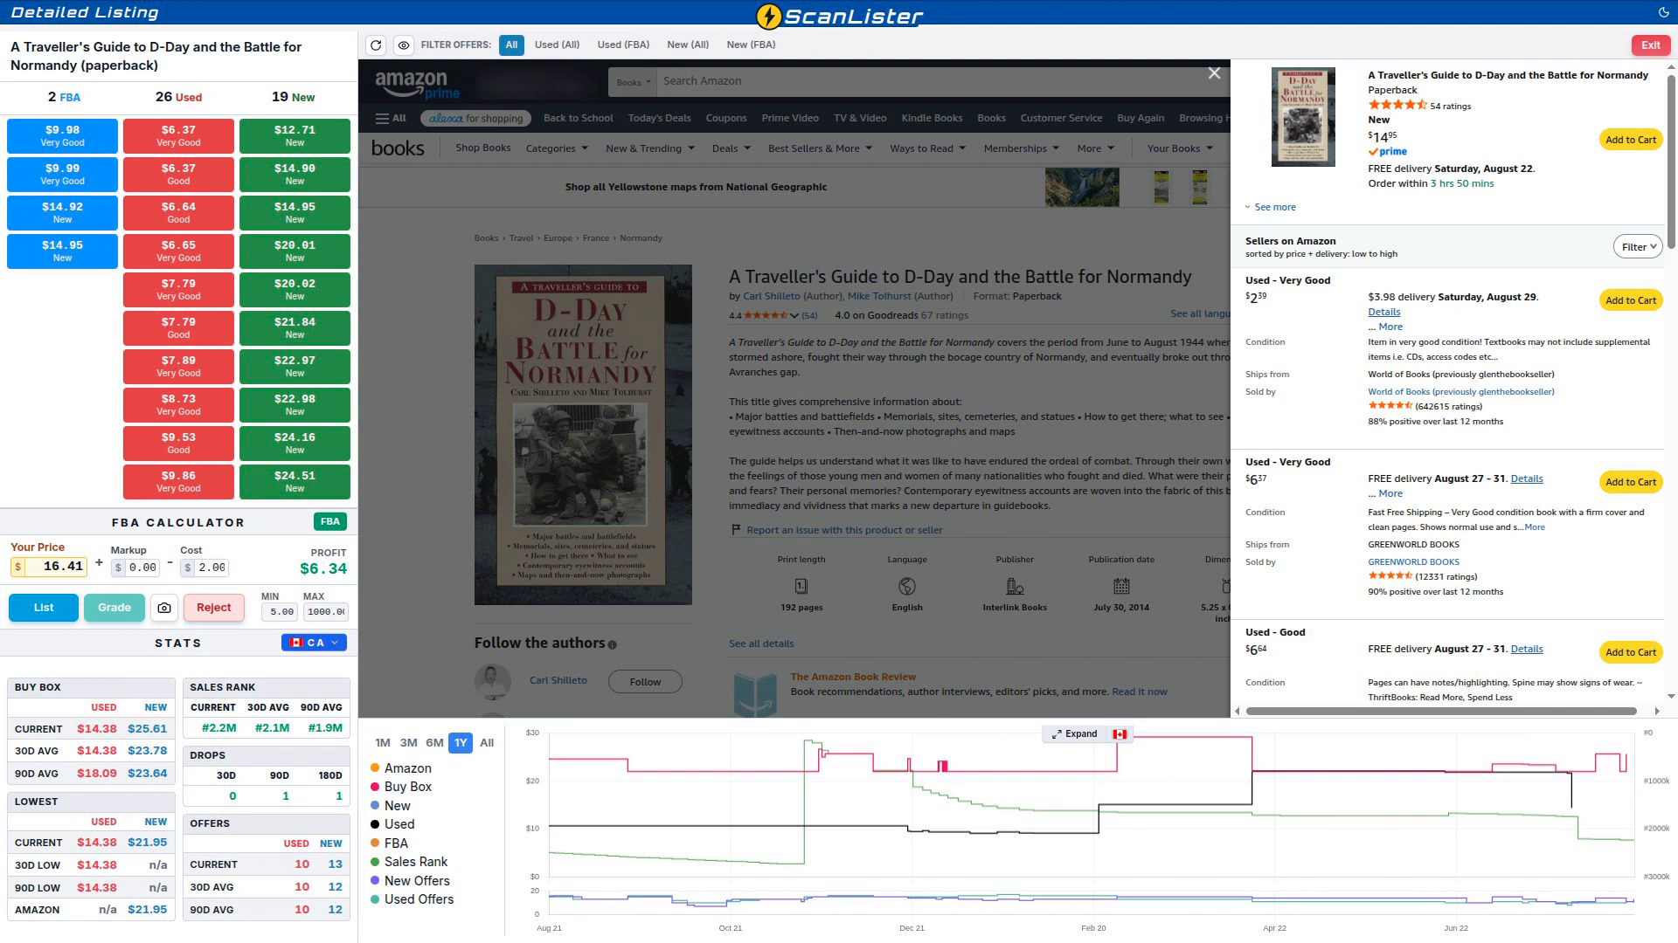This screenshot has width=1678, height=943.
Task: Click the $9.98 Very Good FBA price tile
Action: [x=62, y=136]
